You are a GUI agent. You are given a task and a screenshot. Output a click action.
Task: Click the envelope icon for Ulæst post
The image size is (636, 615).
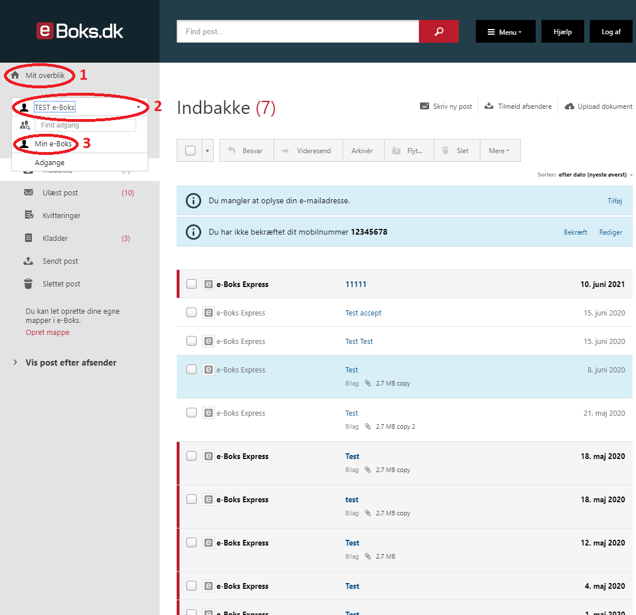28,192
